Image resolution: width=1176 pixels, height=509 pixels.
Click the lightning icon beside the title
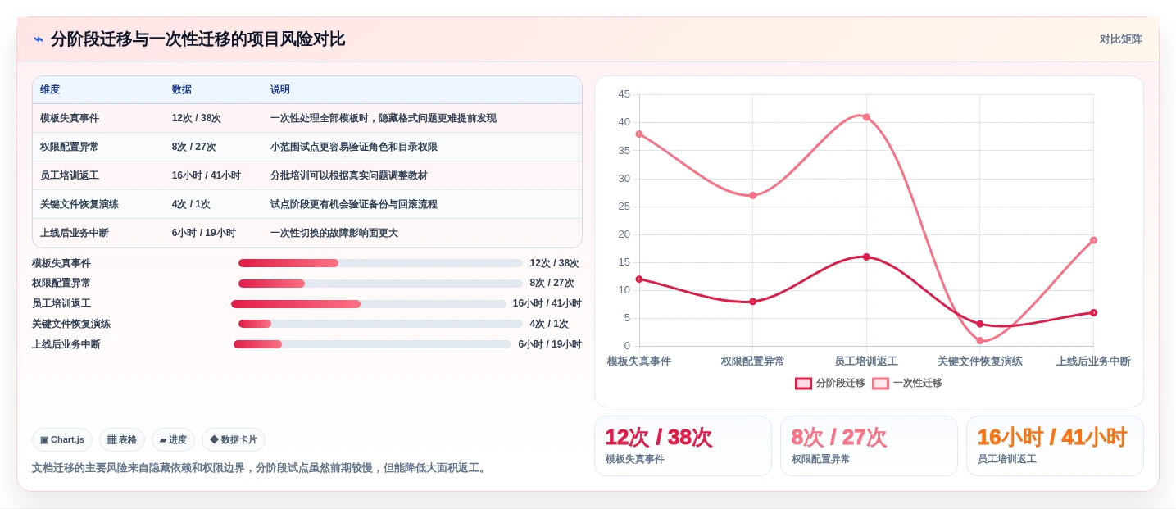coord(39,39)
